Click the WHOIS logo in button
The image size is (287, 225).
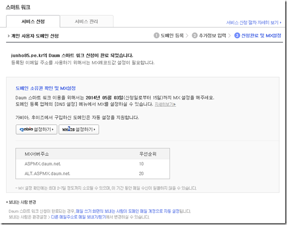(69, 129)
